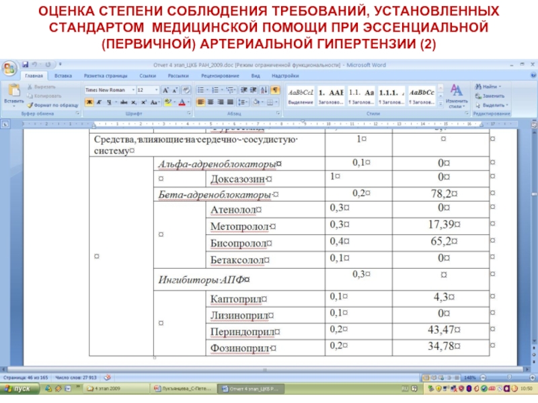The image size is (538, 403).
Task: Apply strikethrough abc formatting
Action: pyautogui.click(x=124, y=102)
